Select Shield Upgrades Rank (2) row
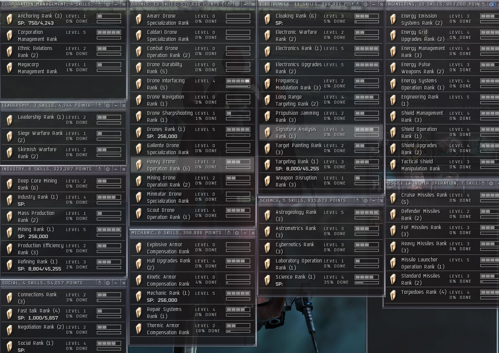Image resolution: width=499 pixels, height=353 pixels. coord(442,149)
